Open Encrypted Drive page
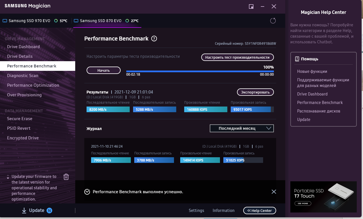Viewport: 363px width, 219px height. [x=23, y=138]
